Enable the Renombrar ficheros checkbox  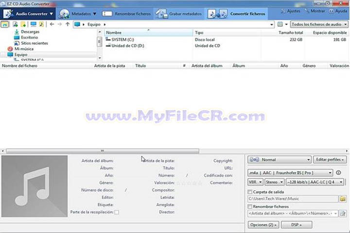tap(250, 206)
